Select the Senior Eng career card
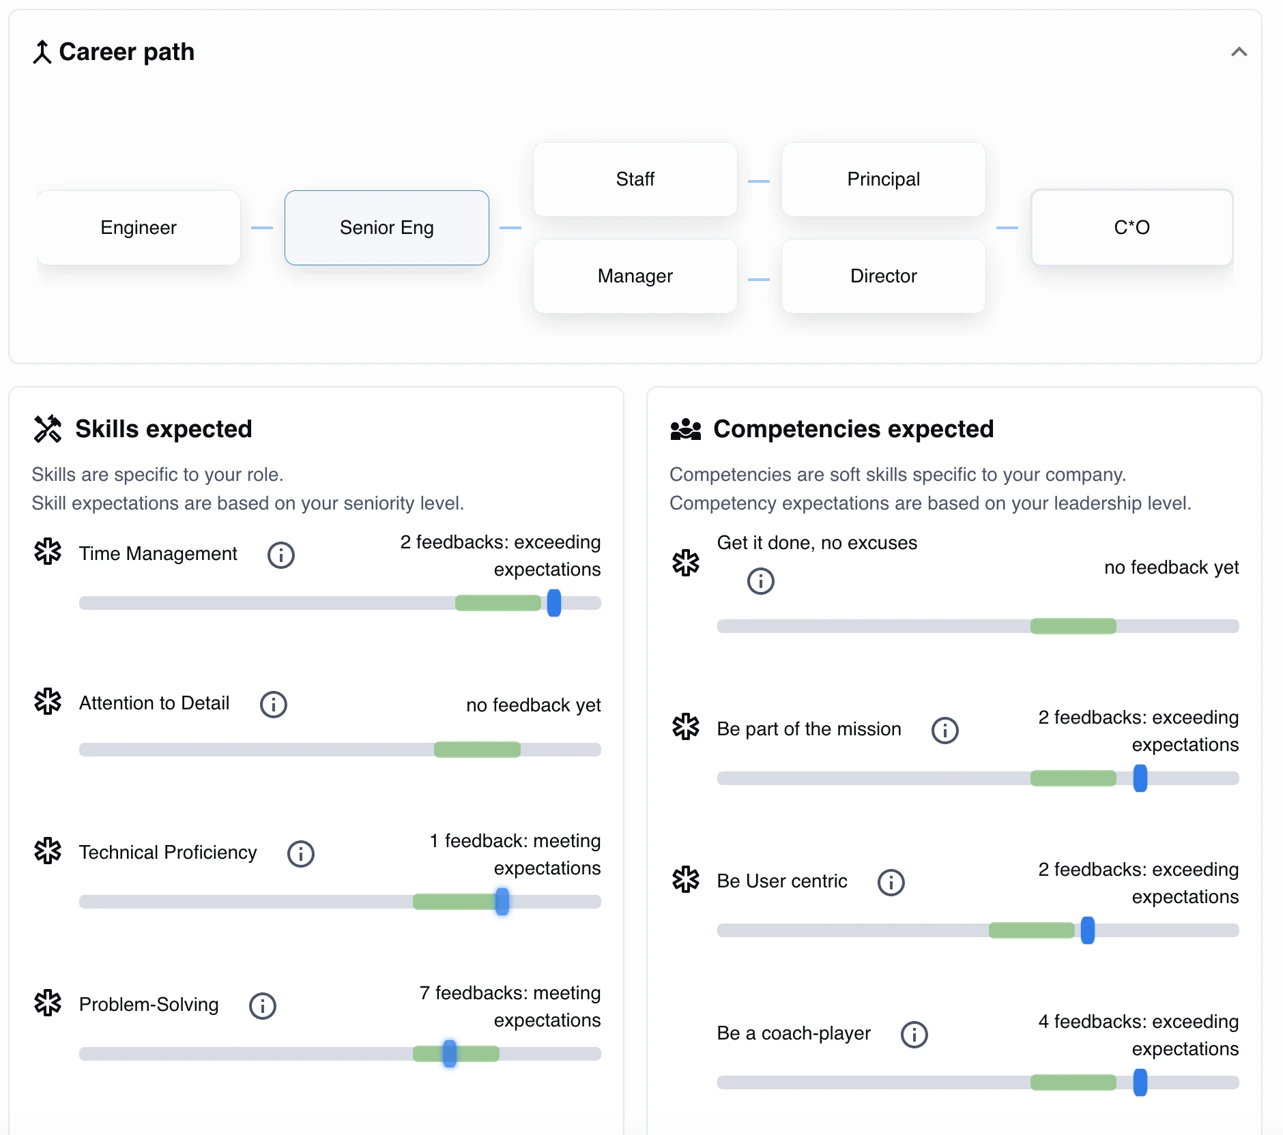The width and height of the screenshot is (1283, 1135). point(387,228)
